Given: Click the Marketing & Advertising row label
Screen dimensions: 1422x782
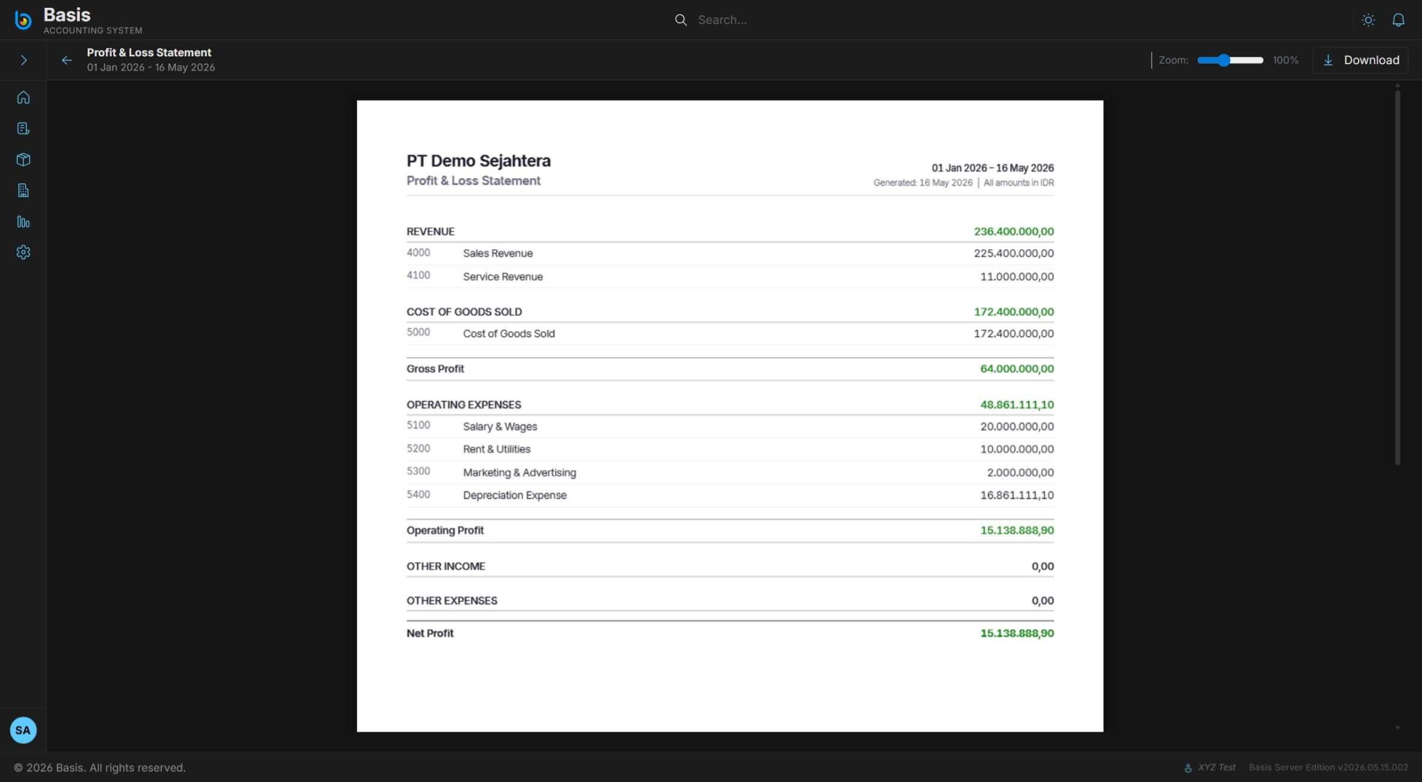Looking at the screenshot, I should (x=519, y=473).
